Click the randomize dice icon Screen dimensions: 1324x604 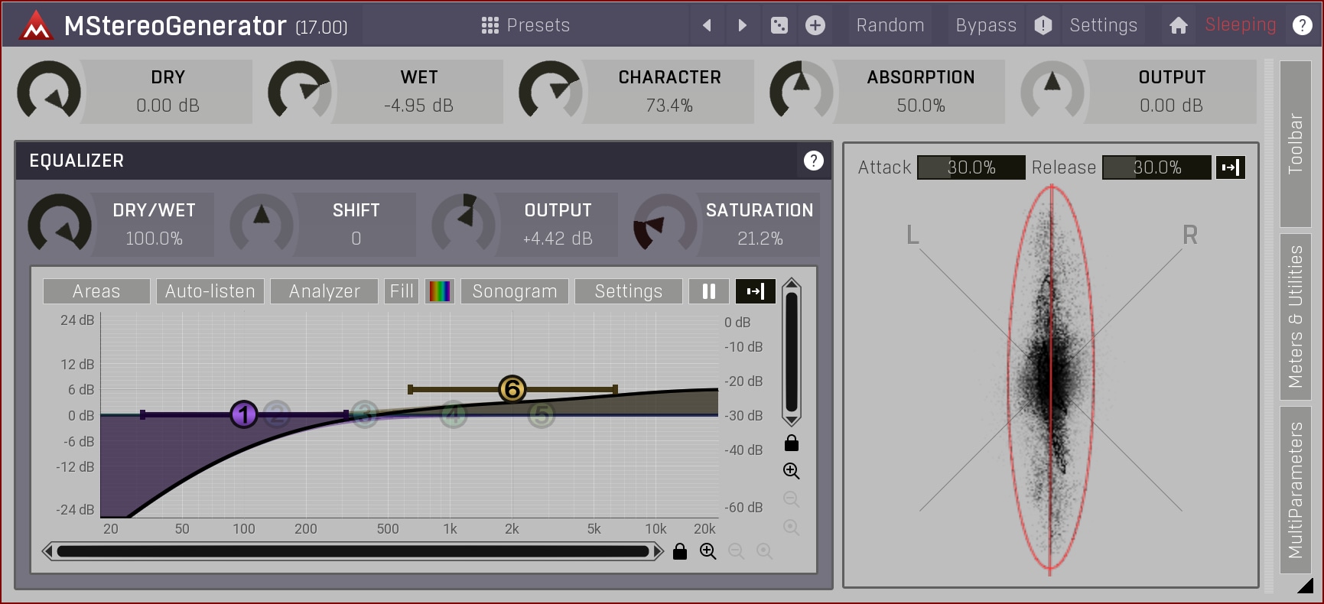779,25
